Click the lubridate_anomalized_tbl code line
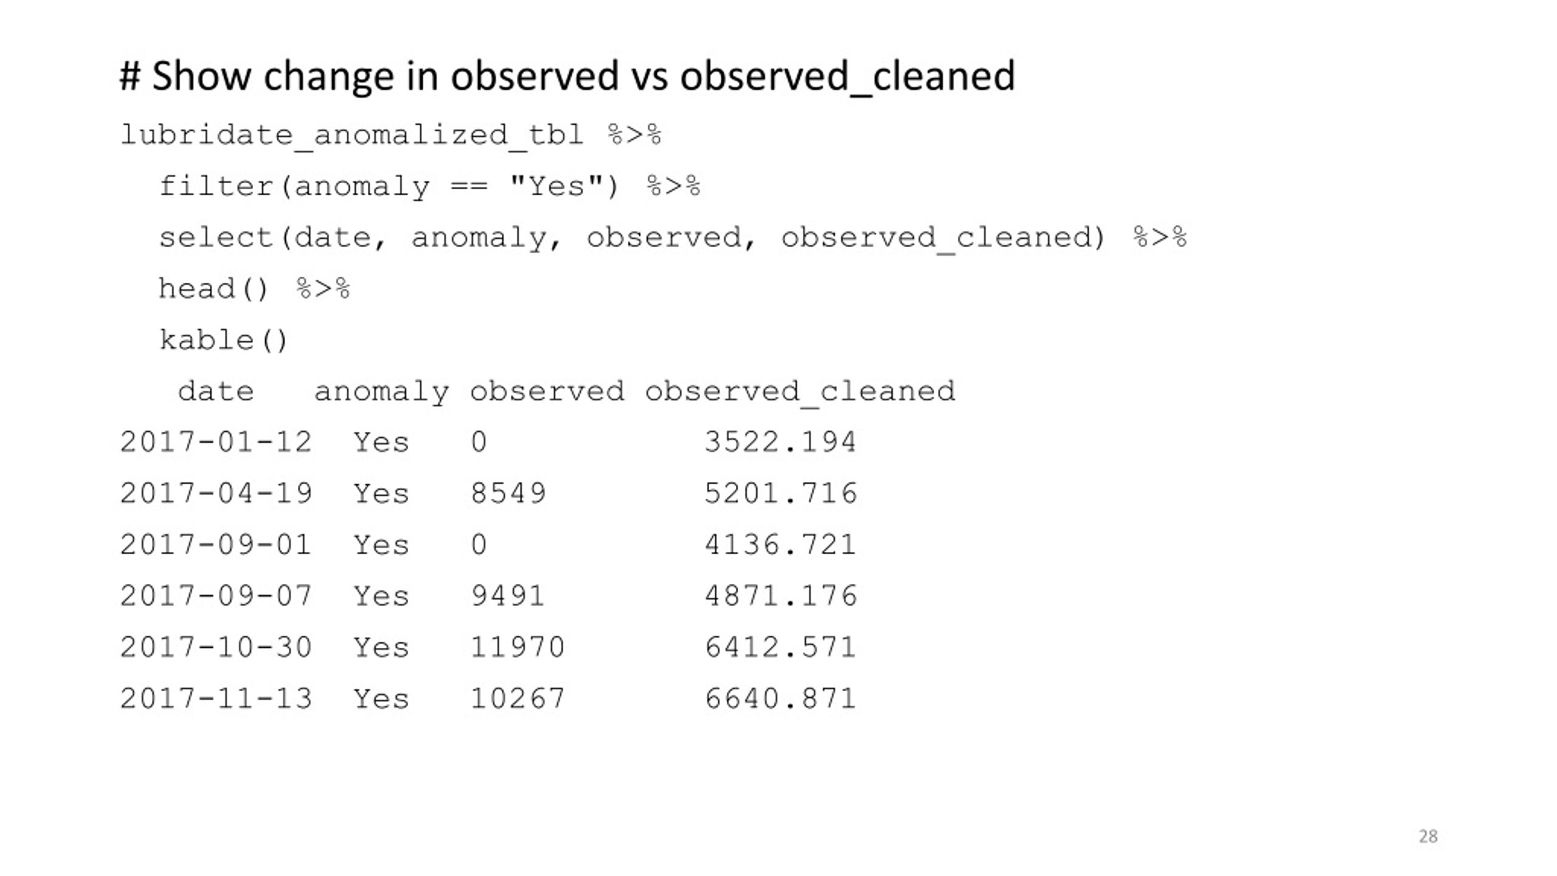This screenshot has height=876, width=1557. pos(390,135)
